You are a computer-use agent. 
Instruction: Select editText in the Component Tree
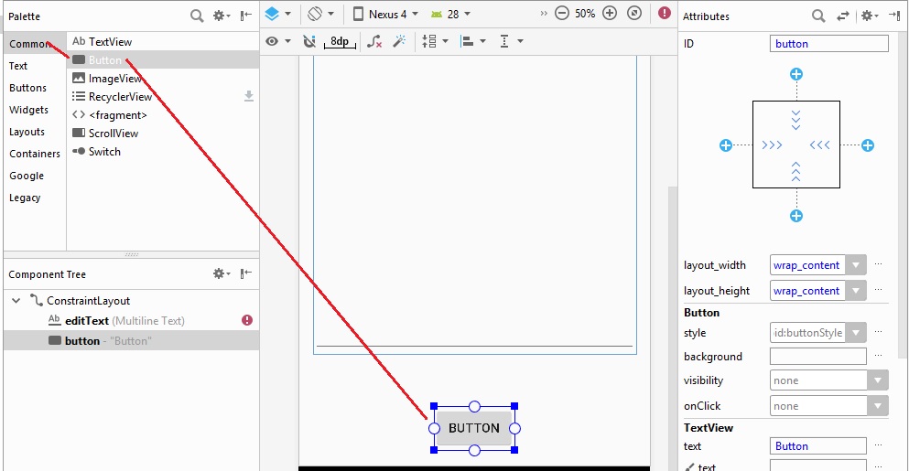(87, 321)
